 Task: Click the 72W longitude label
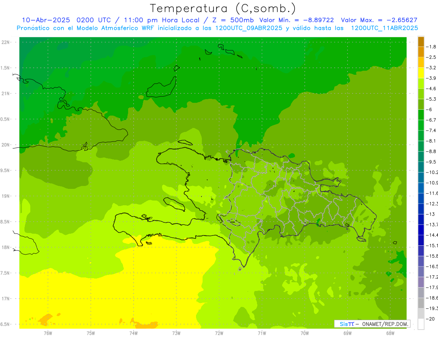[219, 333]
